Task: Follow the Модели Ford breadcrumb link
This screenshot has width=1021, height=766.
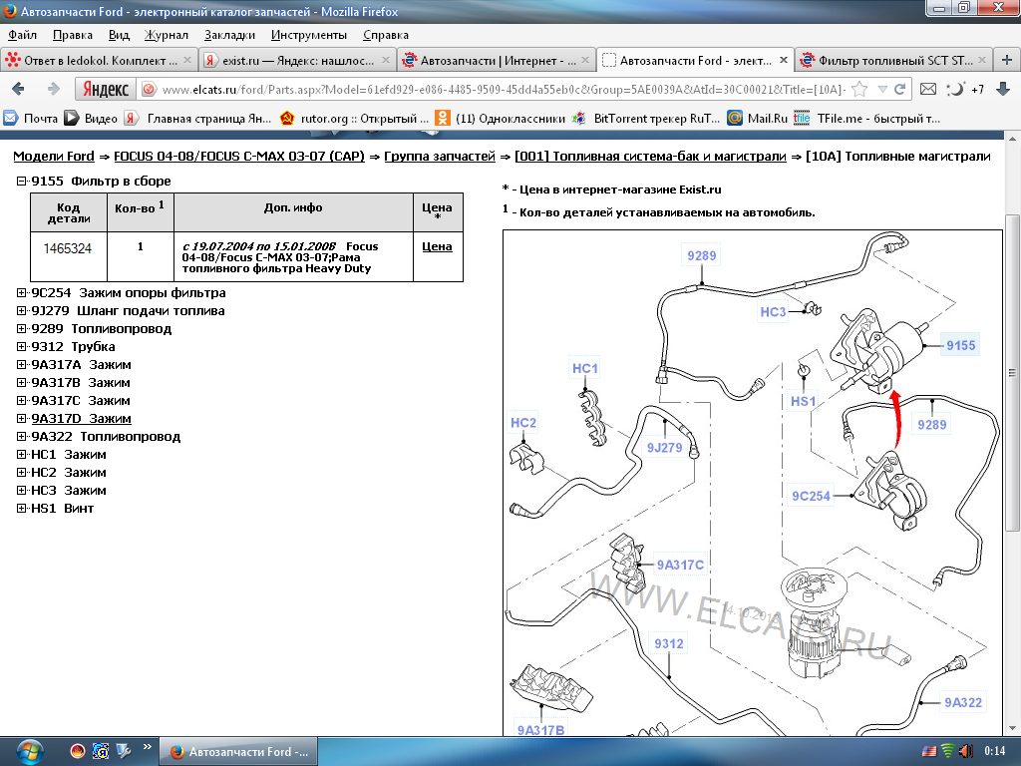Action: coord(54,157)
